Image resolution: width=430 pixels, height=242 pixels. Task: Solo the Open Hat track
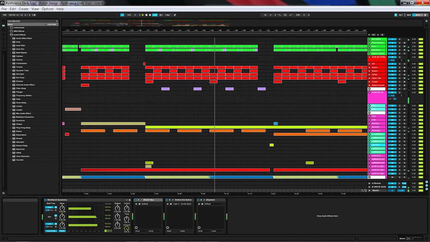pyautogui.click(x=399, y=78)
